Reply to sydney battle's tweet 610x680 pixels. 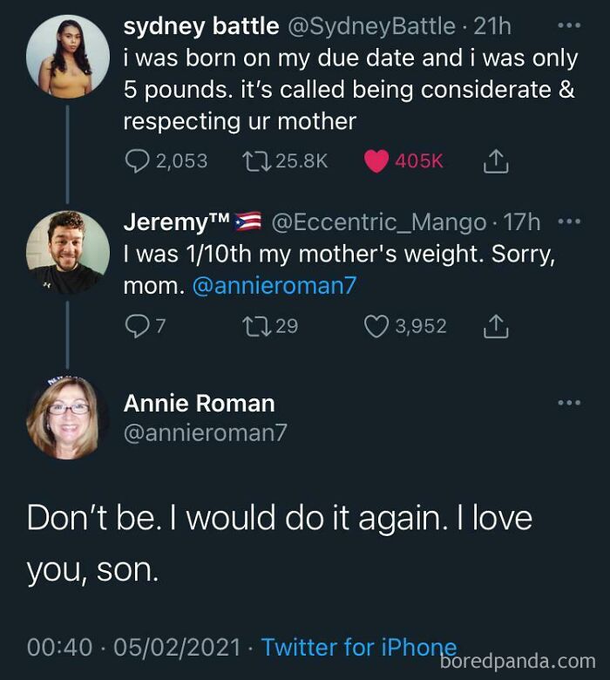tap(137, 161)
